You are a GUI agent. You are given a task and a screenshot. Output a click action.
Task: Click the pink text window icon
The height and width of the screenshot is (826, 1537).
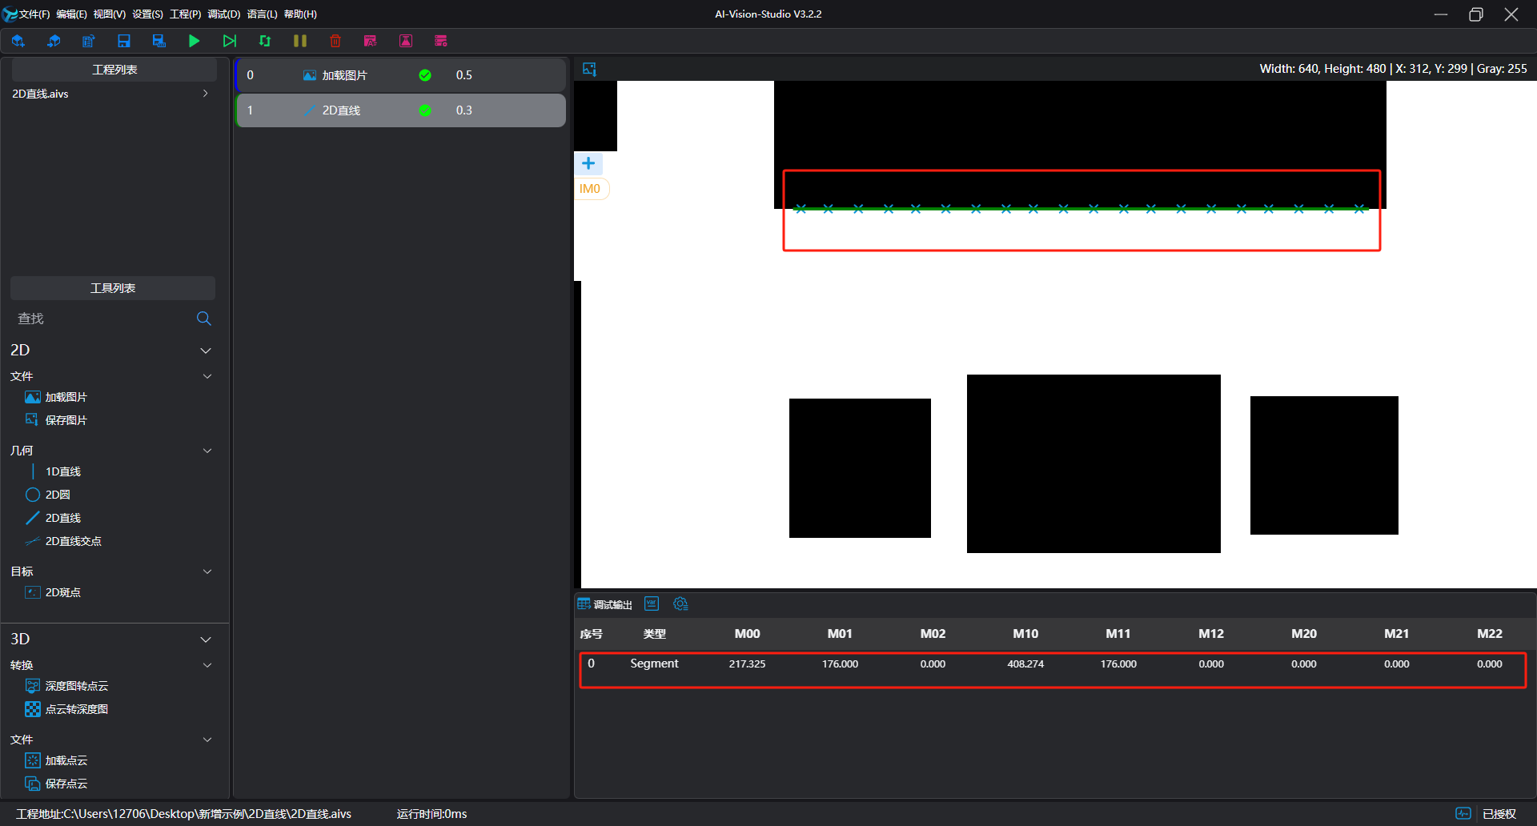click(371, 41)
